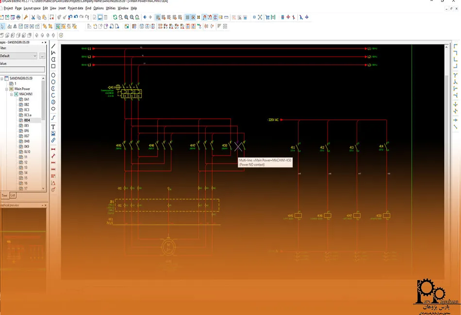The height and width of the screenshot is (315, 461).
Task: Click the Insert Image tool
Action: pyautogui.click(x=53, y=133)
